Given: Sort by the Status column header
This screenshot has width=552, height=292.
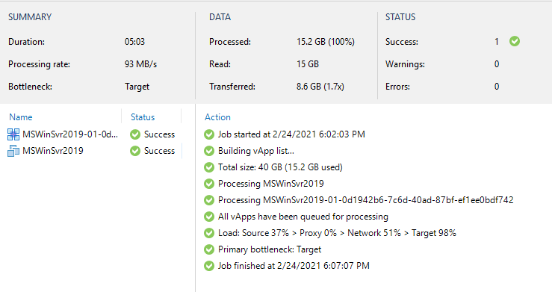Looking at the screenshot, I should [143, 117].
